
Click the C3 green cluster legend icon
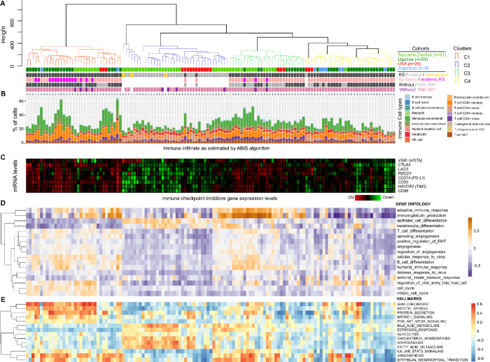pyautogui.click(x=456, y=73)
